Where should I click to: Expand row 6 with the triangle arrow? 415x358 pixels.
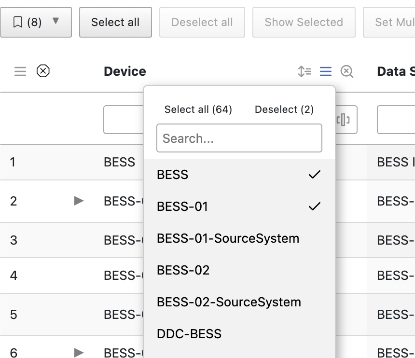pyautogui.click(x=79, y=353)
